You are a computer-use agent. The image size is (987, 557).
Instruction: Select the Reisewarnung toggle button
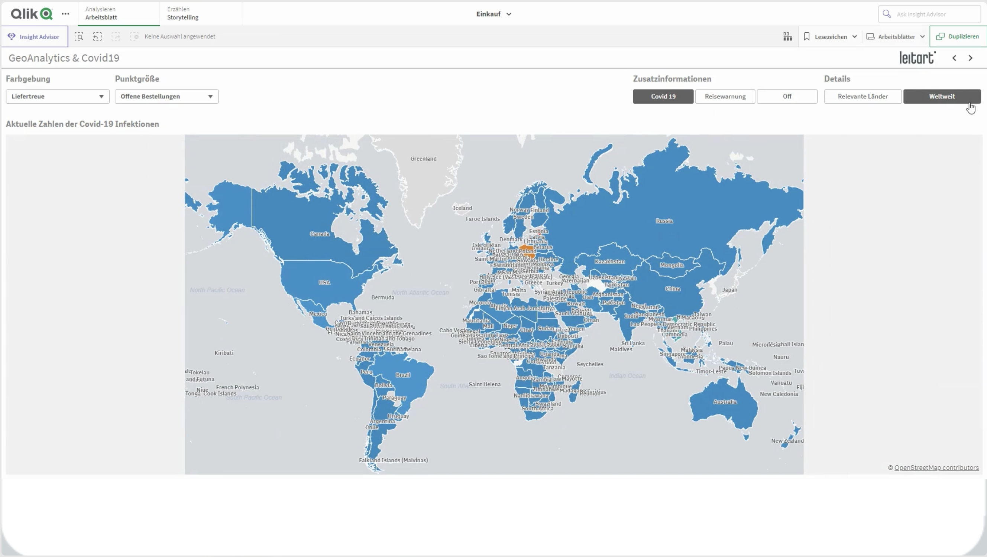[x=725, y=97]
